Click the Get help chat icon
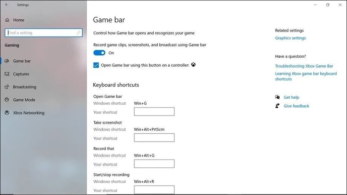Image resolution: width=347 pixels, height=195 pixels. pos(277,97)
